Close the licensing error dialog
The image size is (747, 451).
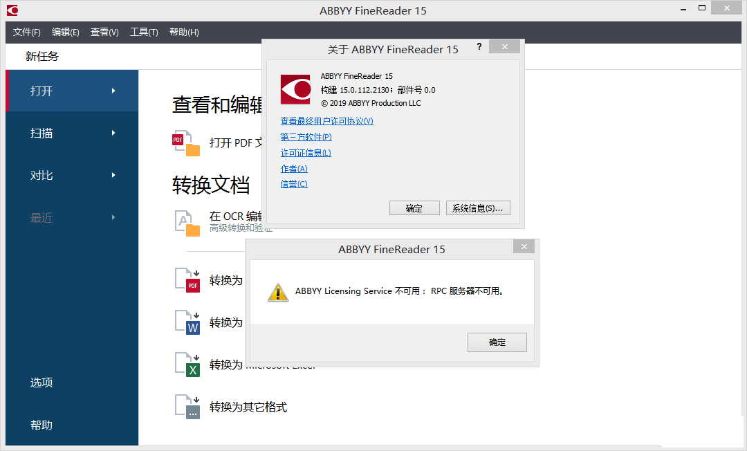[x=524, y=246]
